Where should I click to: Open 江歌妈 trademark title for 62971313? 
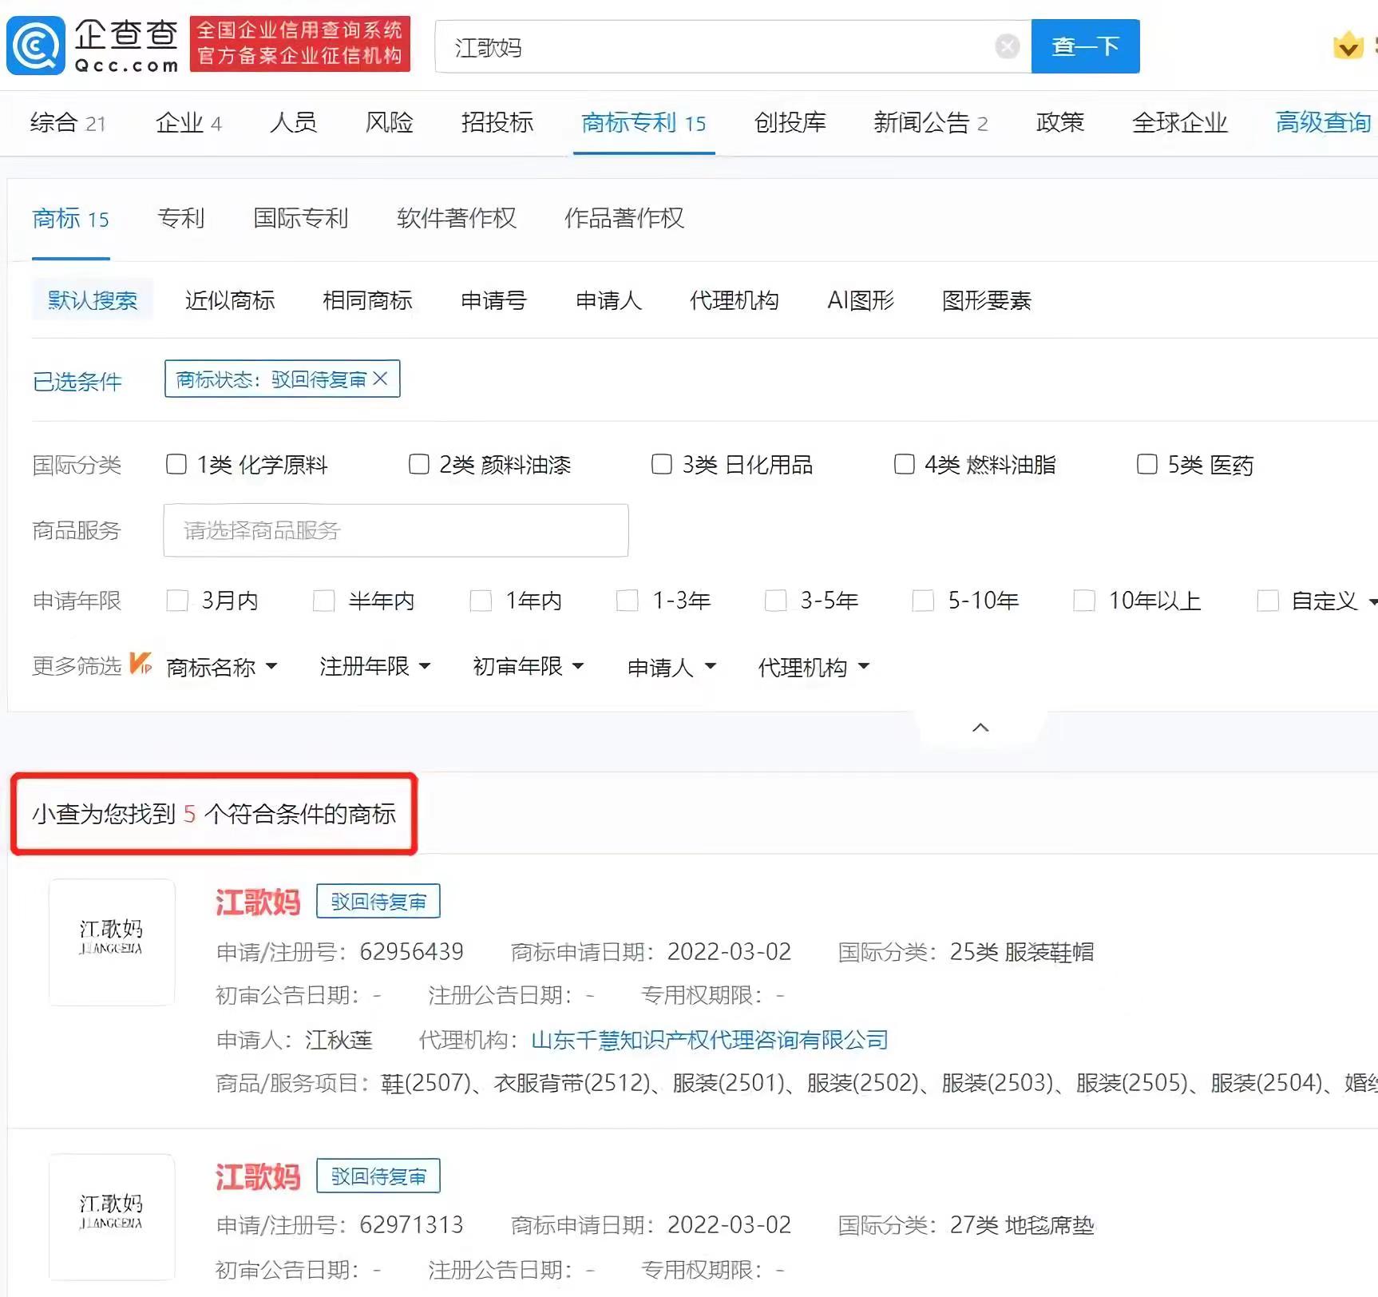(x=258, y=1177)
